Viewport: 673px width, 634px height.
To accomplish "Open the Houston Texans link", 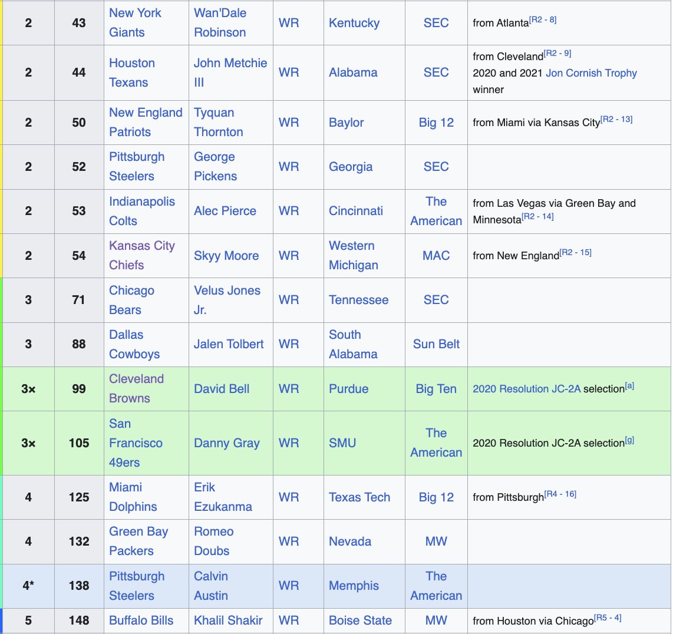I will (x=132, y=72).
